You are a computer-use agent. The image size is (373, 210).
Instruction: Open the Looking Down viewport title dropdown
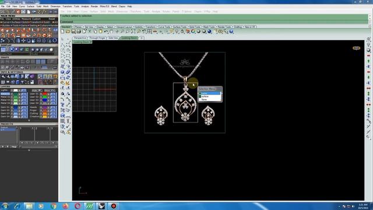[91, 42]
